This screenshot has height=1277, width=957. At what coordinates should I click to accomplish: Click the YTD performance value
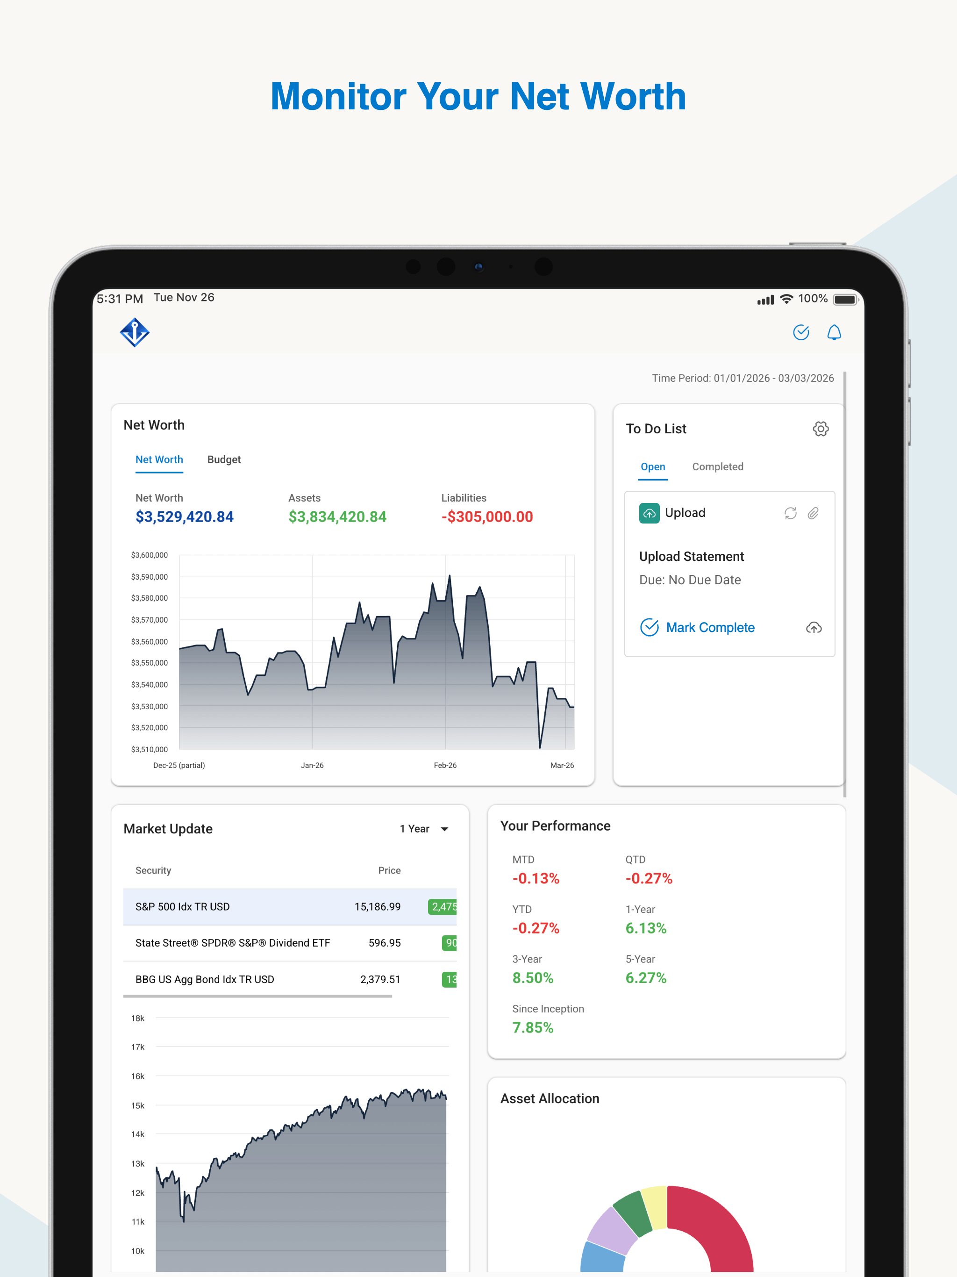tap(536, 928)
